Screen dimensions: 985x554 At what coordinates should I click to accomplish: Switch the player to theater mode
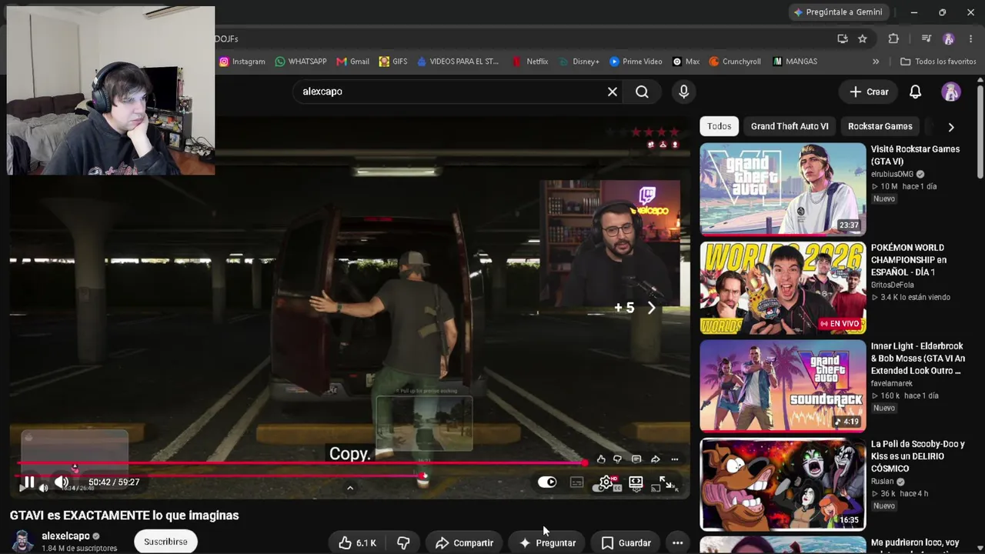tap(636, 482)
